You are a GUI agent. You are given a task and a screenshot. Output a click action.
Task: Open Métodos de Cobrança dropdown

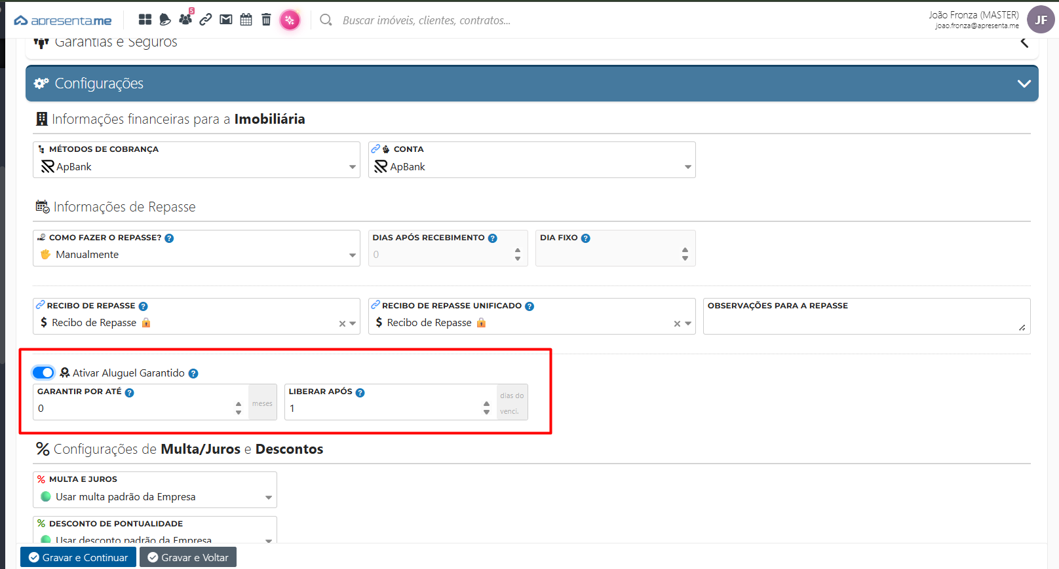[x=197, y=160]
